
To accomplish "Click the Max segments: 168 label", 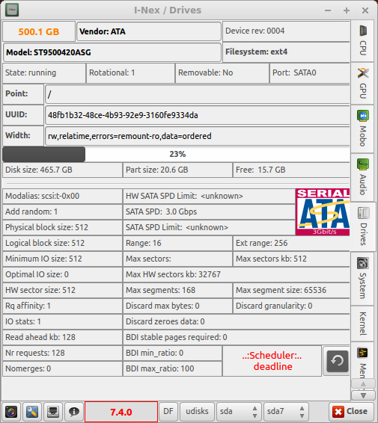I will [177, 290].
